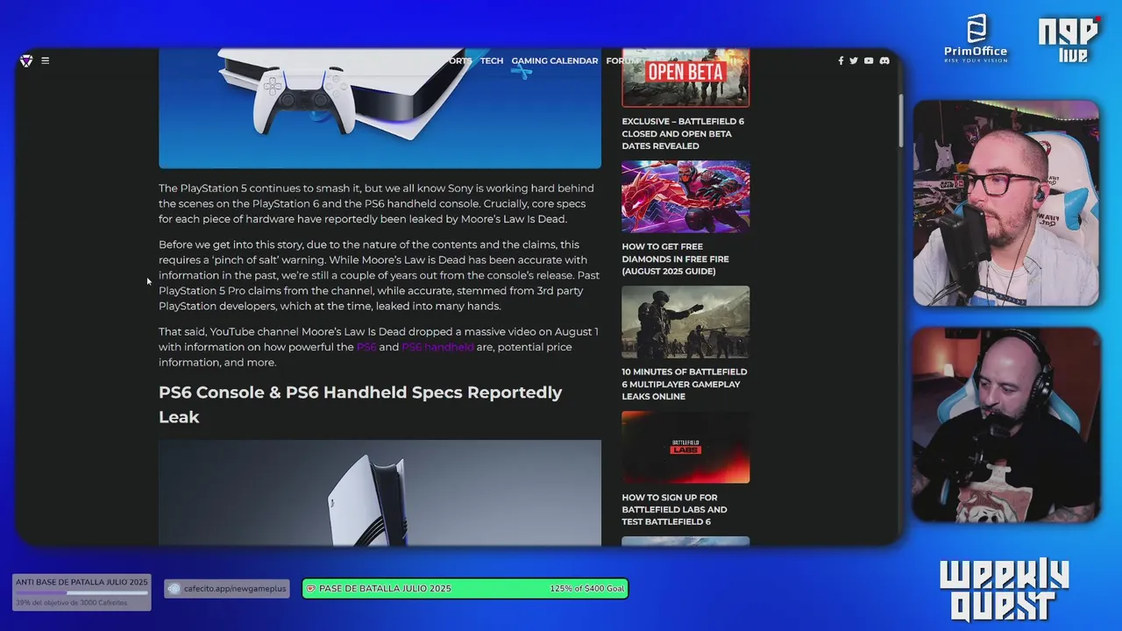This screenshot has height=631, width=1122.
Task: Click the site logo icon at top left
Action: (x=26, y=60)
